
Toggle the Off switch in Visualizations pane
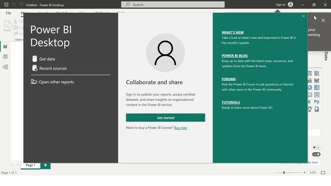click(316, 147)
